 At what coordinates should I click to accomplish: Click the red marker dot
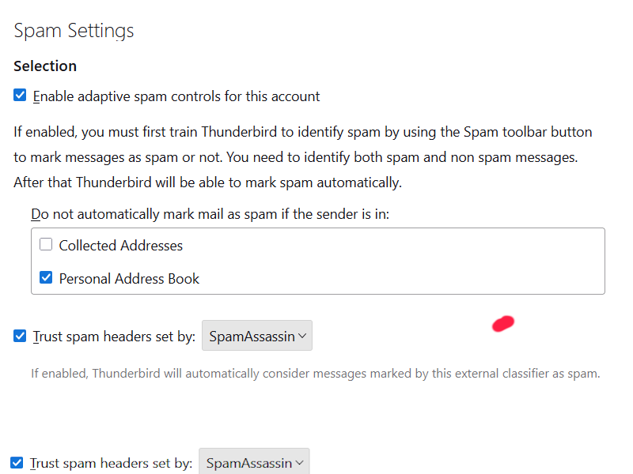[x=503, y=323]
